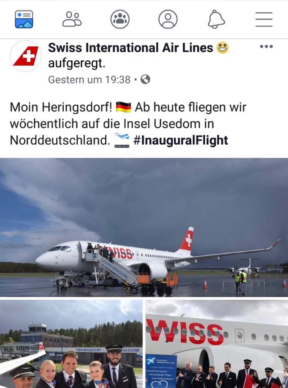Image resolution: width=288 pixels, height=388 pixels.
Task: Open the Groups tab icon
Action: (x=120, y=19)
